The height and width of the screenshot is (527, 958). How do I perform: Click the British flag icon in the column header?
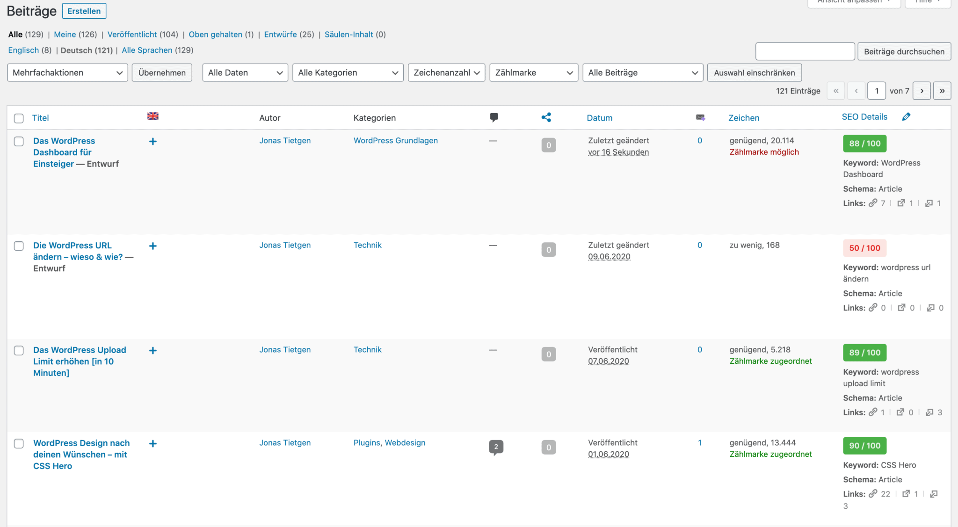point(152,116)
